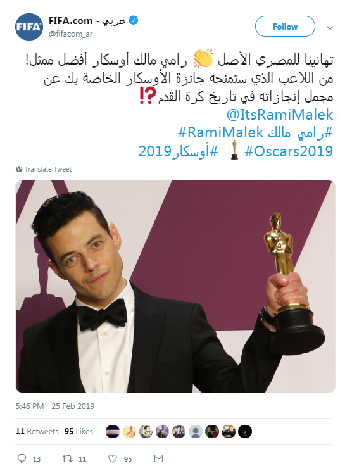Screen dimensions: 352x466
Task: Click the FIFA profile avatar
Action: click(x=29, y=27)
